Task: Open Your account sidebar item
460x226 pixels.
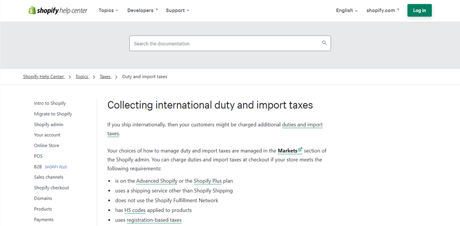Action: click(x=47, y=135)
